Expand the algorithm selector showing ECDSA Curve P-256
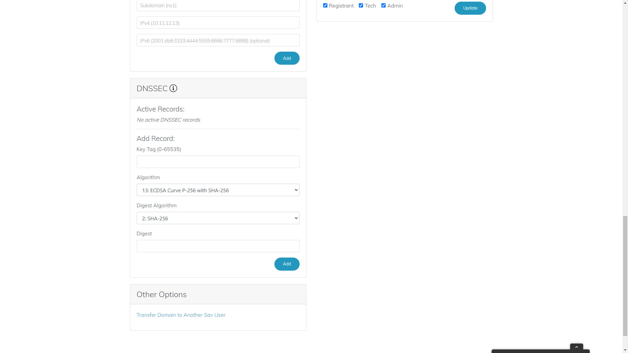 tap(218, 190)
